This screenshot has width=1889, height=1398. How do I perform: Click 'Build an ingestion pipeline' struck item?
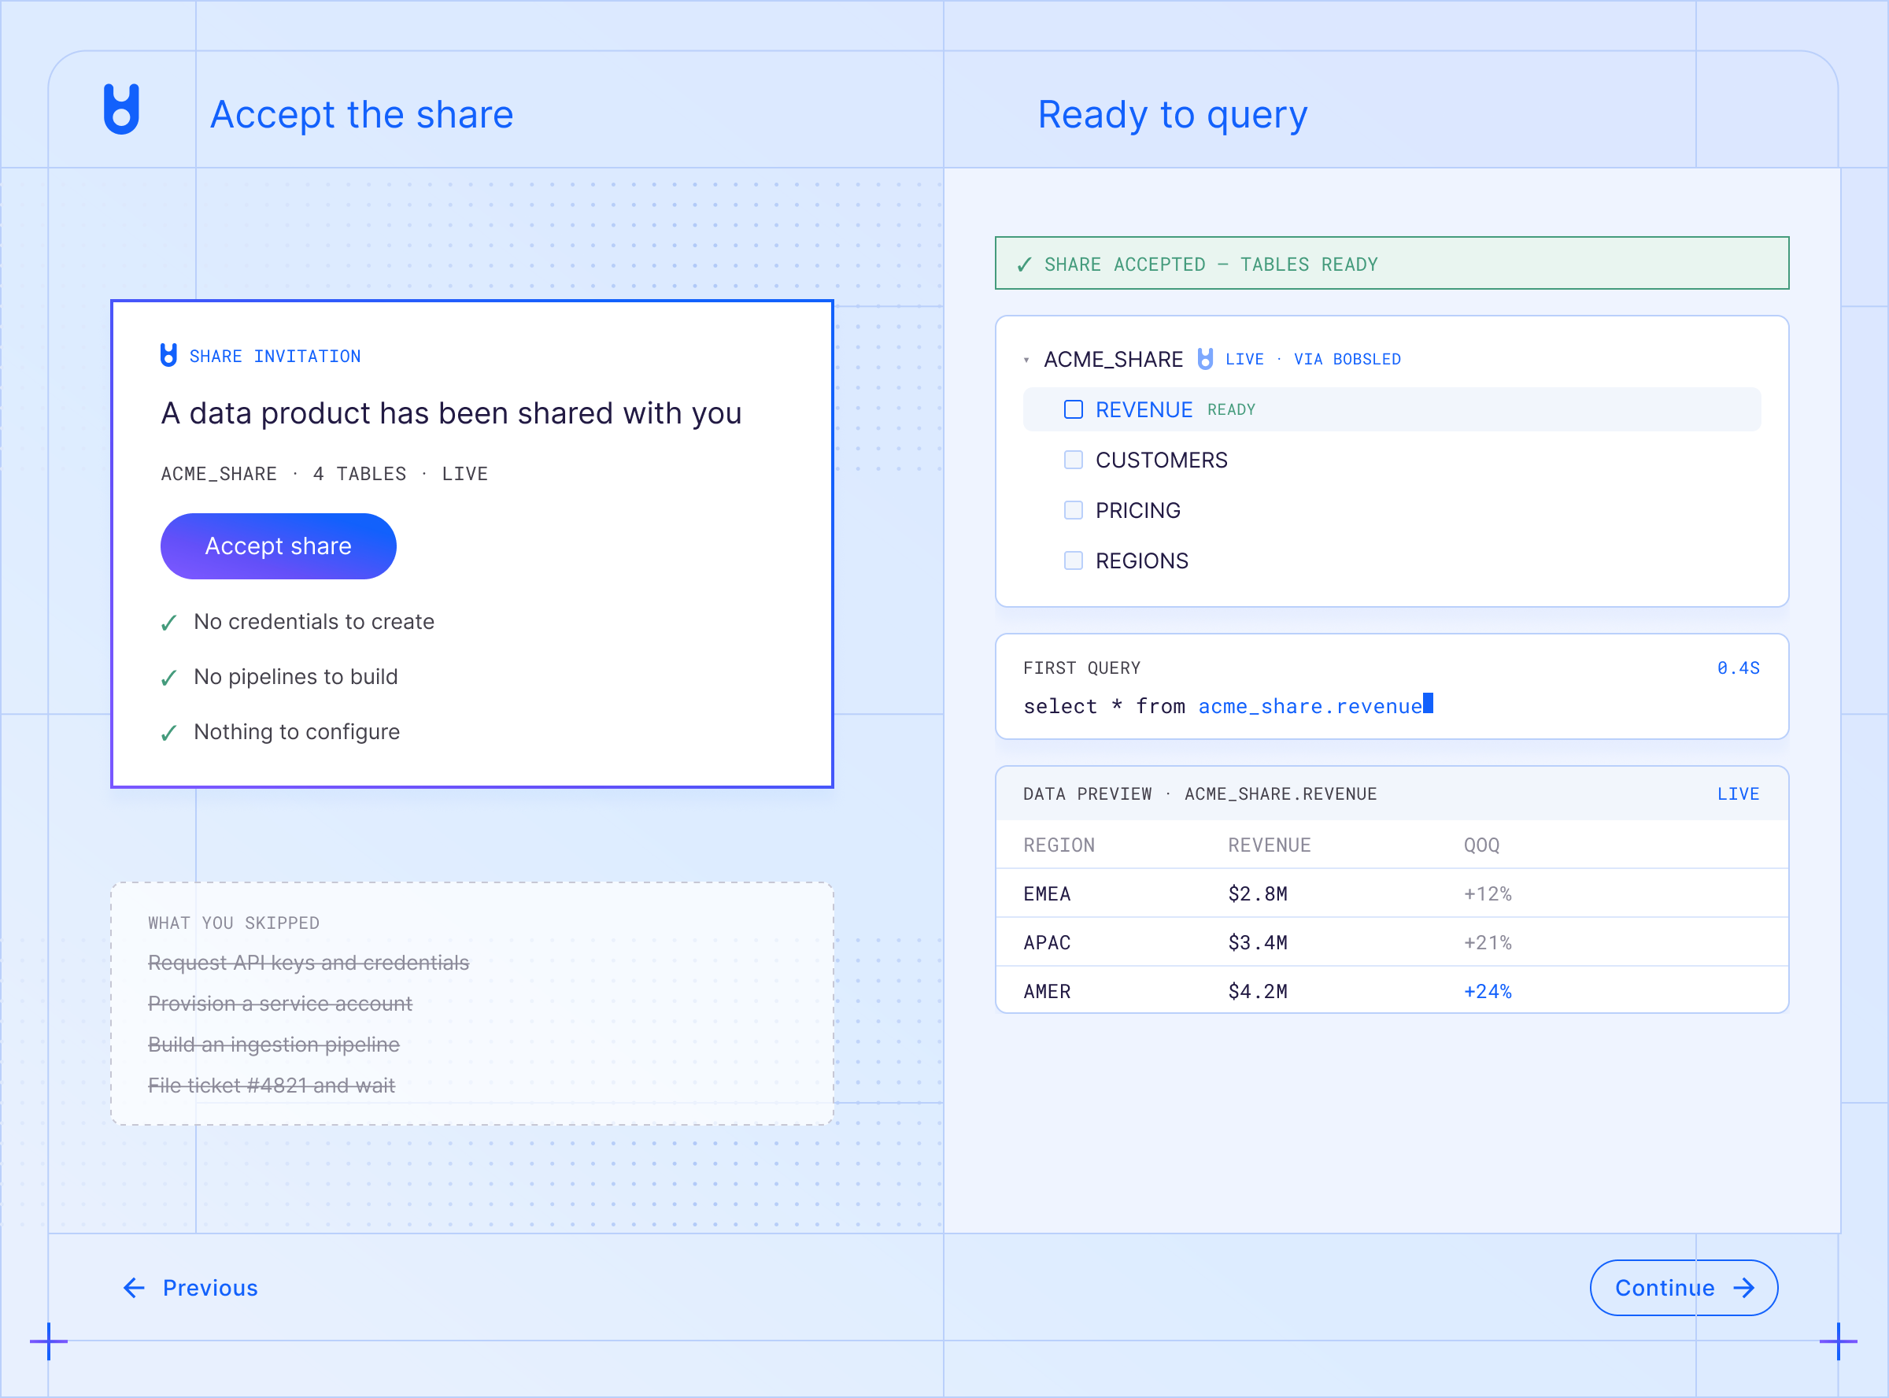274,1045
